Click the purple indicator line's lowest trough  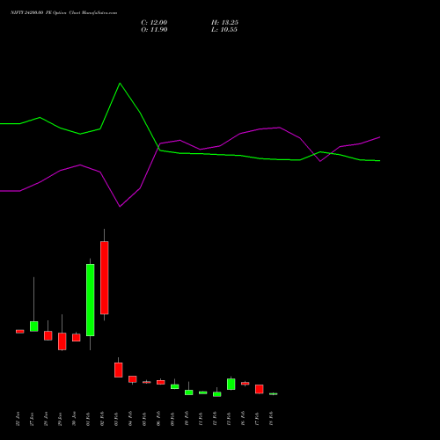pos(120,207)
